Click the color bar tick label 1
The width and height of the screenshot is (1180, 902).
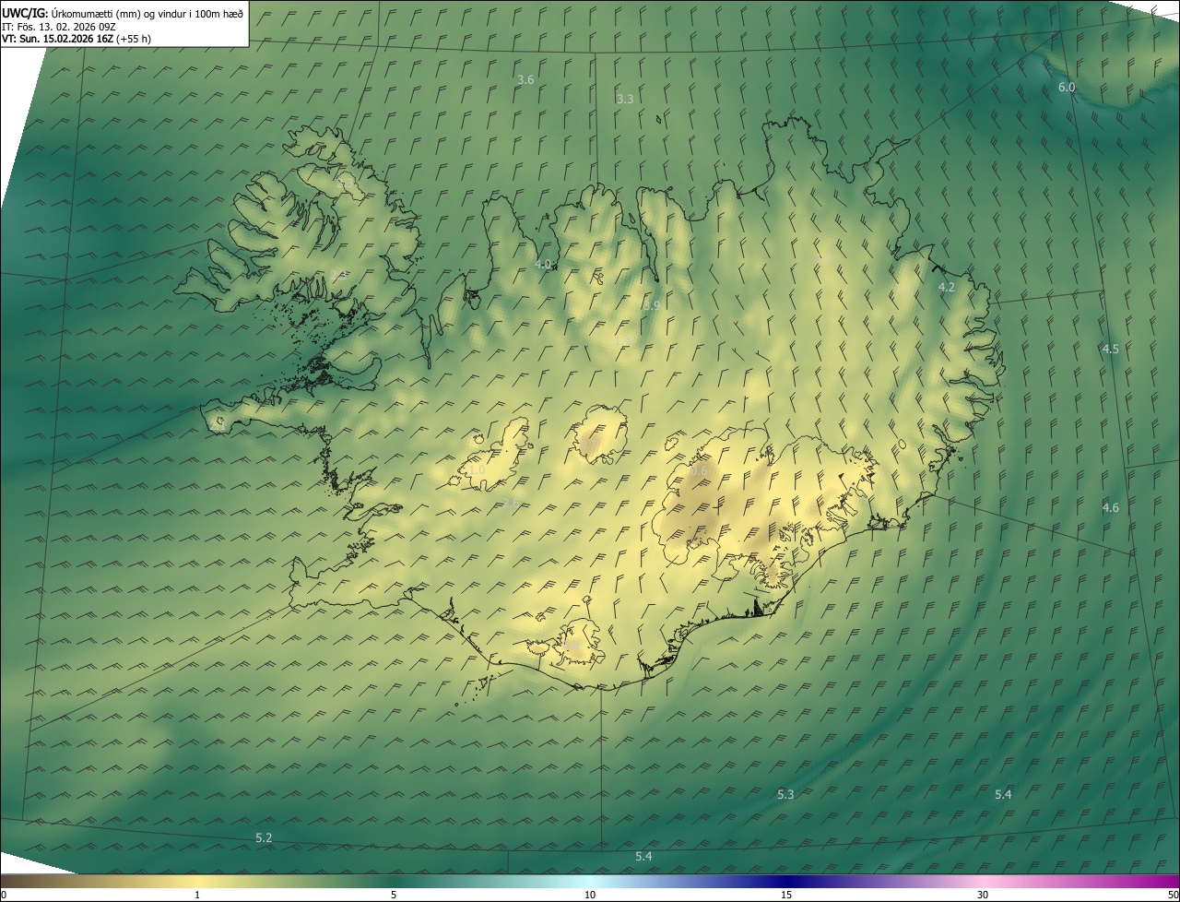tap(197, 895)
